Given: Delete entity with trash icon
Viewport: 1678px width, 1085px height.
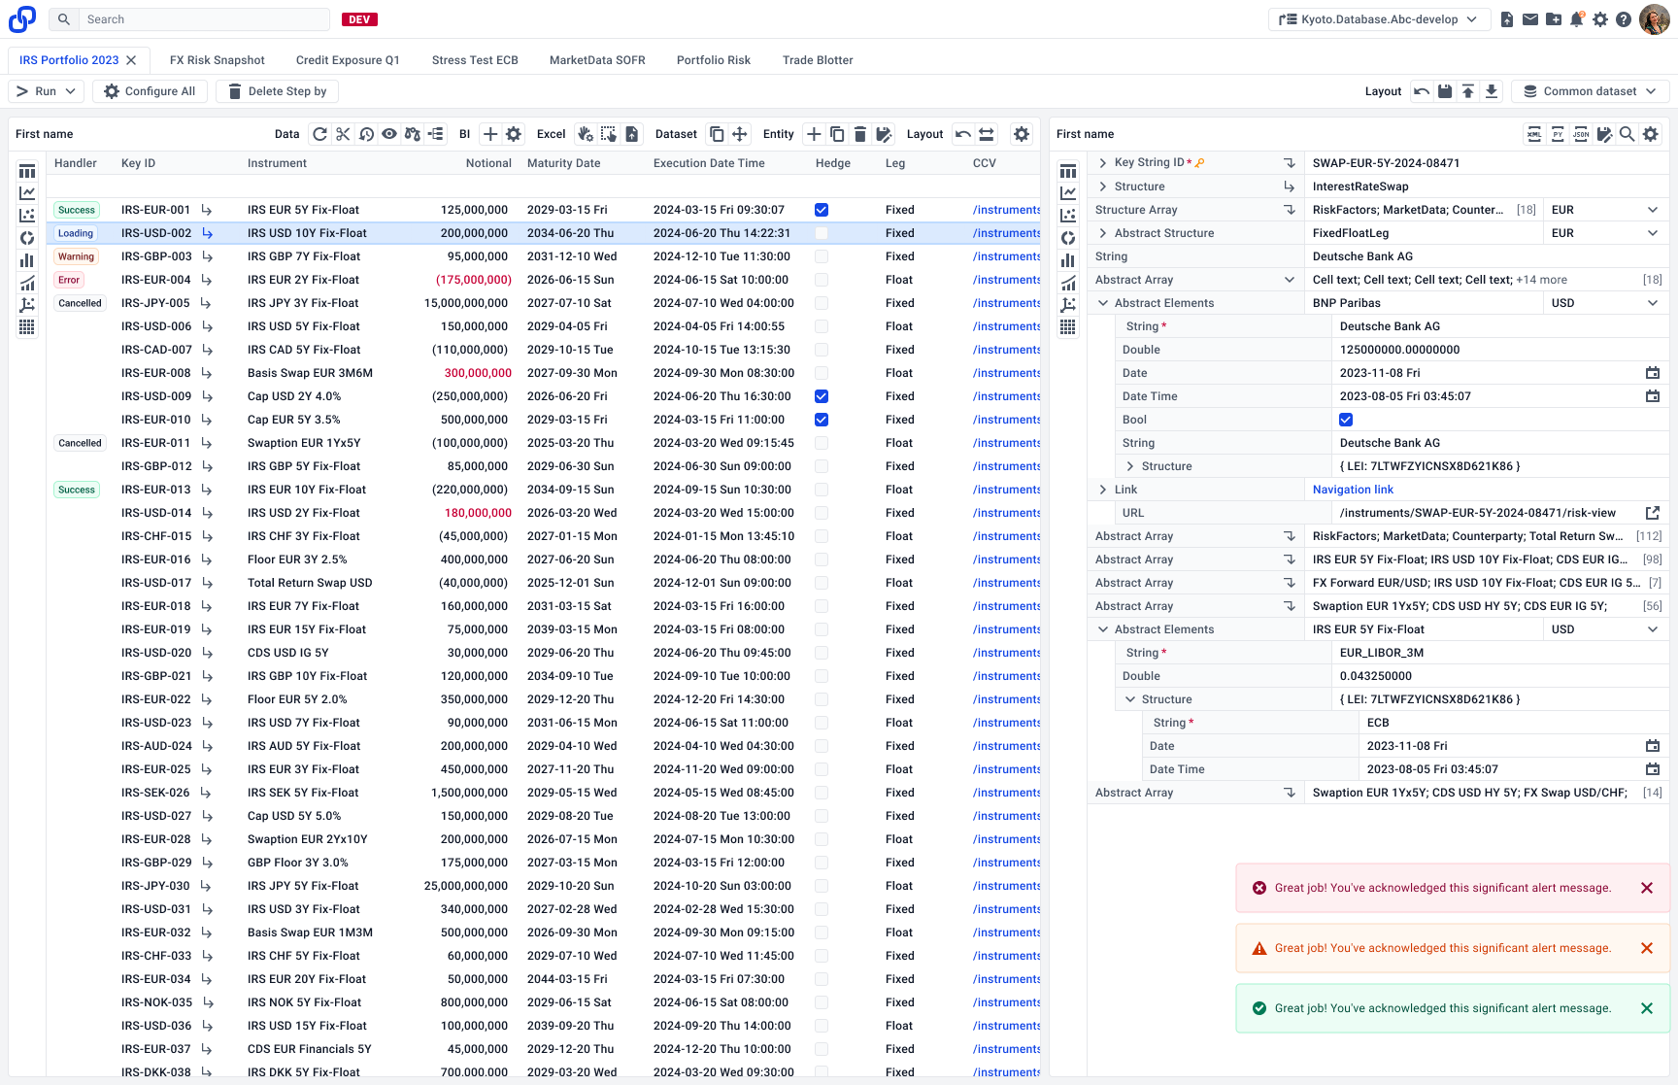Looking at the screenshot, I should pyautogui.click(x=860, y=134).
